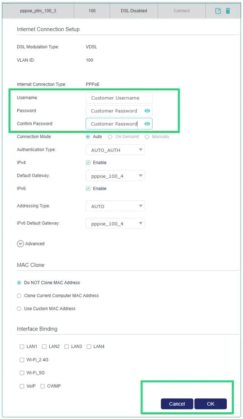The width and height of the screenshot is (243, 419).
Task: Open the IPv6 Default Gateway dropdown
Action: (x=115, y=223)
